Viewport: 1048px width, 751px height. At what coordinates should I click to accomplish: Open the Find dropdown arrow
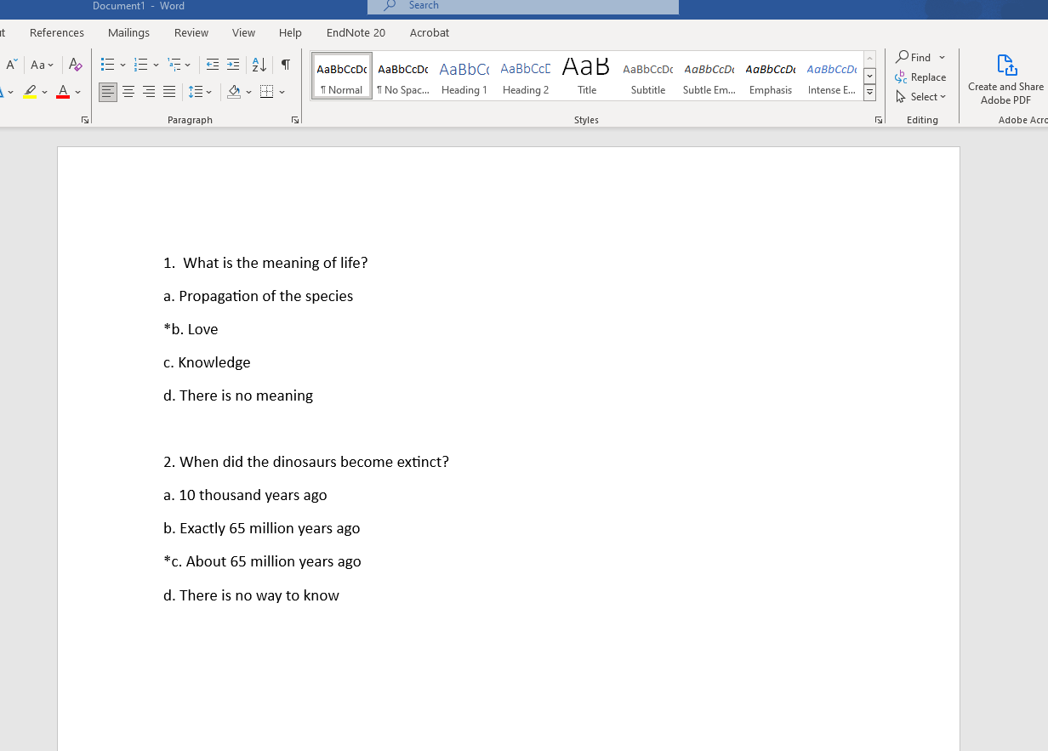942,57
